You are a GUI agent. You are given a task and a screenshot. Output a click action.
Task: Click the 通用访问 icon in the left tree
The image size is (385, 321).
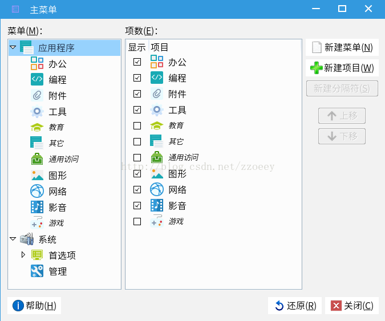(x=37, y=159)
